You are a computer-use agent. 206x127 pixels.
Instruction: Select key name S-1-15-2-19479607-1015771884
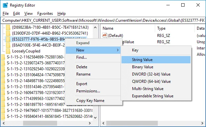50,110
